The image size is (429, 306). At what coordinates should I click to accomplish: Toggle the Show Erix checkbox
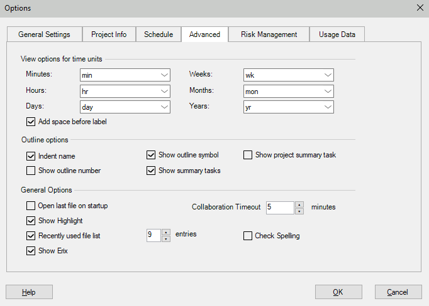point(31,251)
